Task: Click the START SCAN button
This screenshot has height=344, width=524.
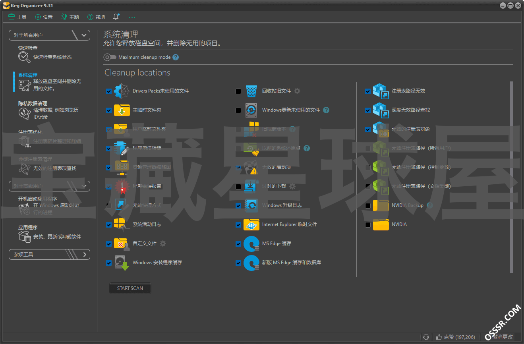Action: (130, 288)
